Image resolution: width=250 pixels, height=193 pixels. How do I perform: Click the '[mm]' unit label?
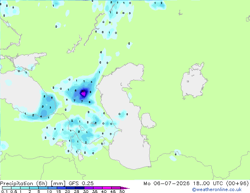pyautogui.click(x=58, y=184)
